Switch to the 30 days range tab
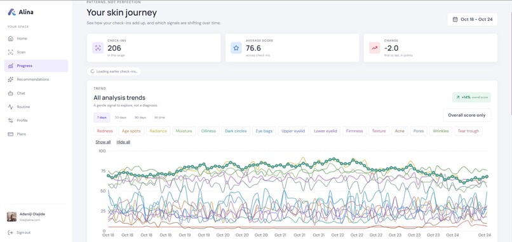Screen dimensions: 512x242 [x=121, y=118]
